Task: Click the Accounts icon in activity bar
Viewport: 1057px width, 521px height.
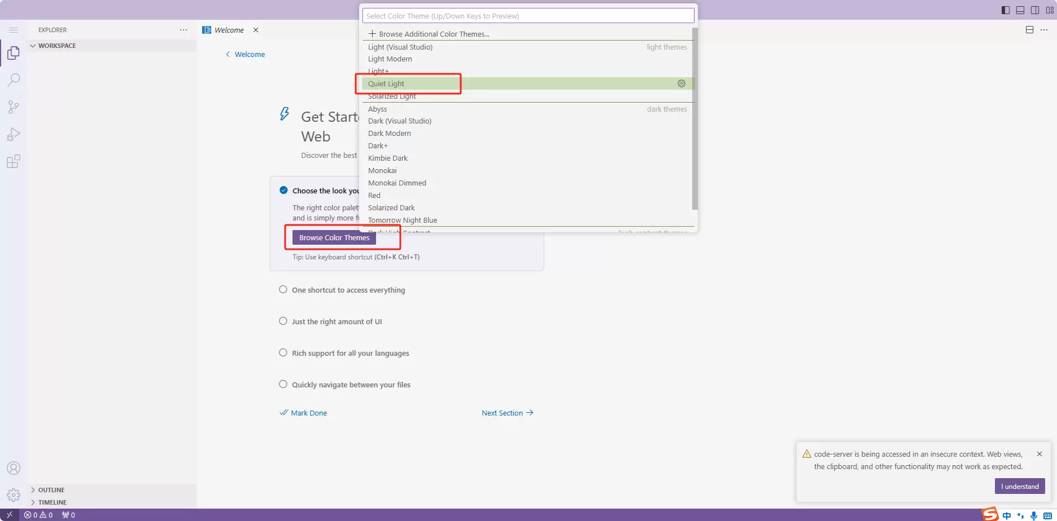Action: [14, 468]
